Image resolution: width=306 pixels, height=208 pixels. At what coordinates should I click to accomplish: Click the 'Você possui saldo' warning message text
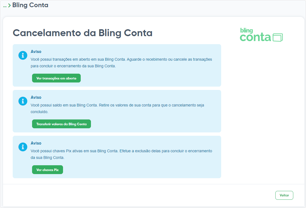tap(117, 108)
